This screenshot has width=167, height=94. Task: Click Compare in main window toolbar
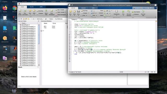click(40, 13)
